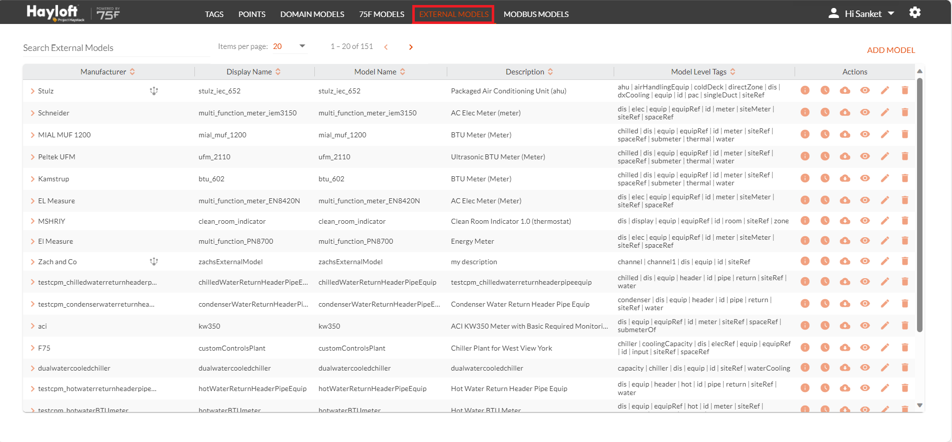Open the POINTS tab

coord(252,14)
